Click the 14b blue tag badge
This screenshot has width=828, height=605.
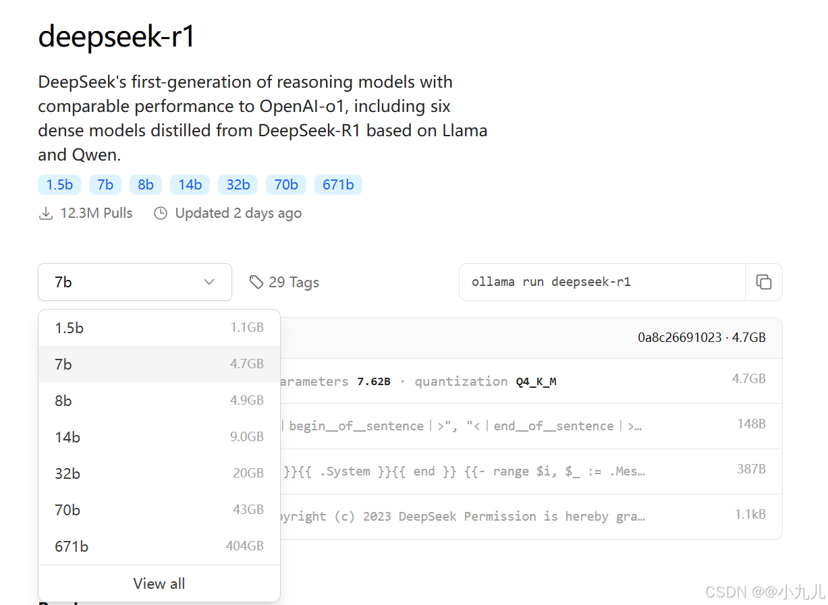(190, 185)
